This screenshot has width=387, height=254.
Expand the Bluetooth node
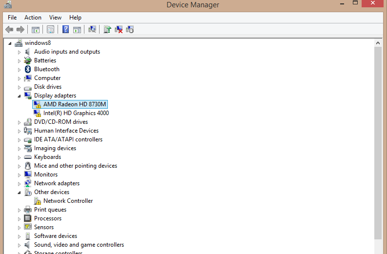click(x=19, y=70)
